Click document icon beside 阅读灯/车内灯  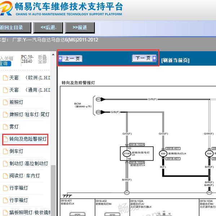click(x=5, y=176)
